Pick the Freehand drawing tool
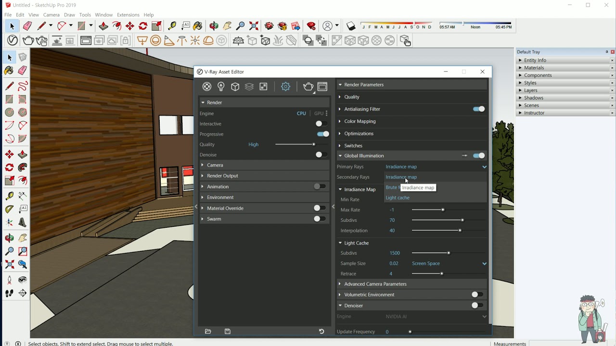 (x=23, y=86)
